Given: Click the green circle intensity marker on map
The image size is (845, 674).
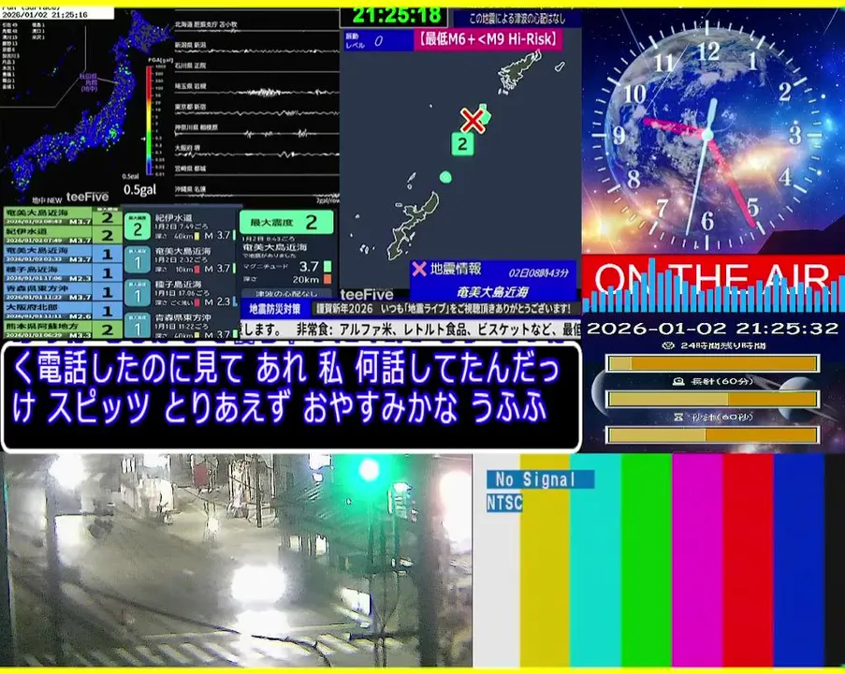Looking at the screenshot, I should (x=445, y=177).
